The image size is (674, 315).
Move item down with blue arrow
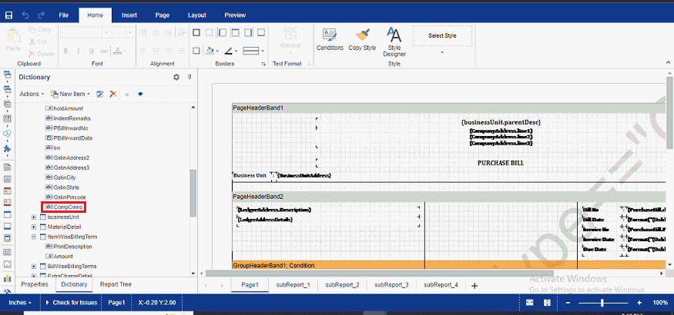(140, 94)
